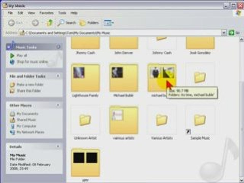This screenshot has width=244, height=183.
Task: Click the Share this folder icon
Action: 12,91
